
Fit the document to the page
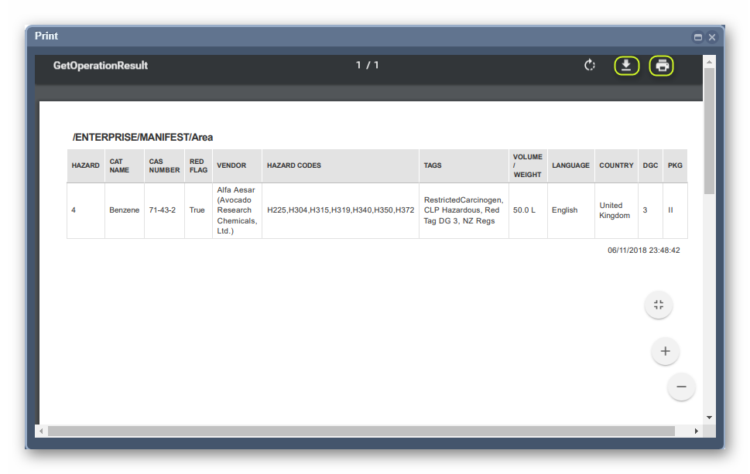[658, 305]
